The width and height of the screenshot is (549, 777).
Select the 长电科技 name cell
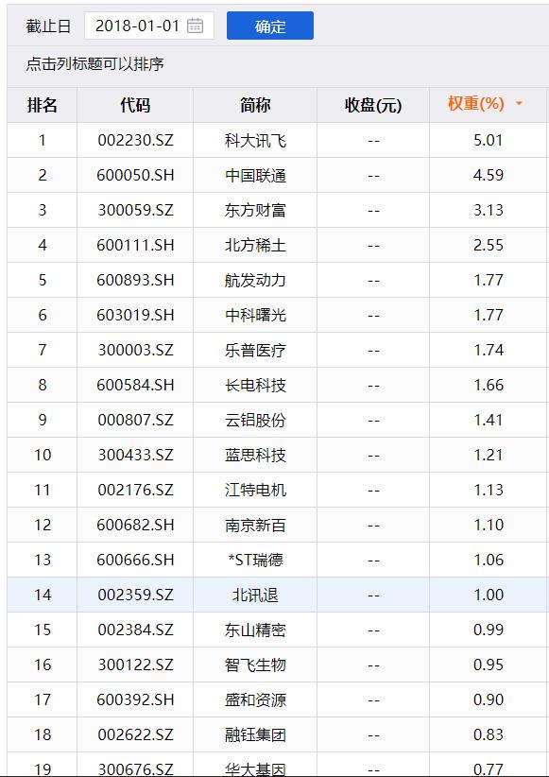pyautogui.click(x=255, y=385)
